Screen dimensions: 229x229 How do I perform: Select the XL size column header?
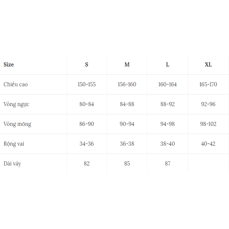208,65
